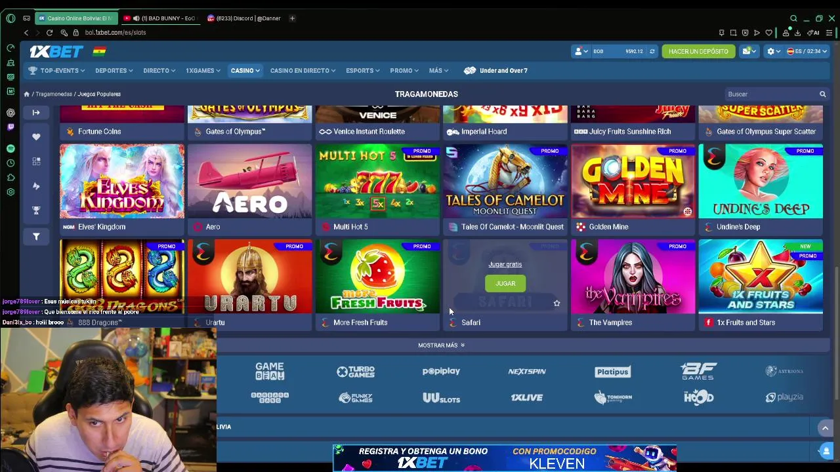This screenshot has width=840, height=472.
Task: Open the scroll-to-top arrow button
Action: (x=825, y=428)
